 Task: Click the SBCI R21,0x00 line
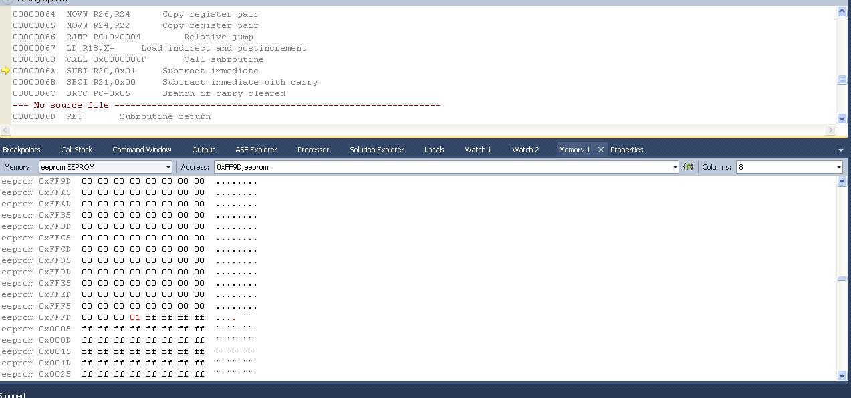coord(165,82)
